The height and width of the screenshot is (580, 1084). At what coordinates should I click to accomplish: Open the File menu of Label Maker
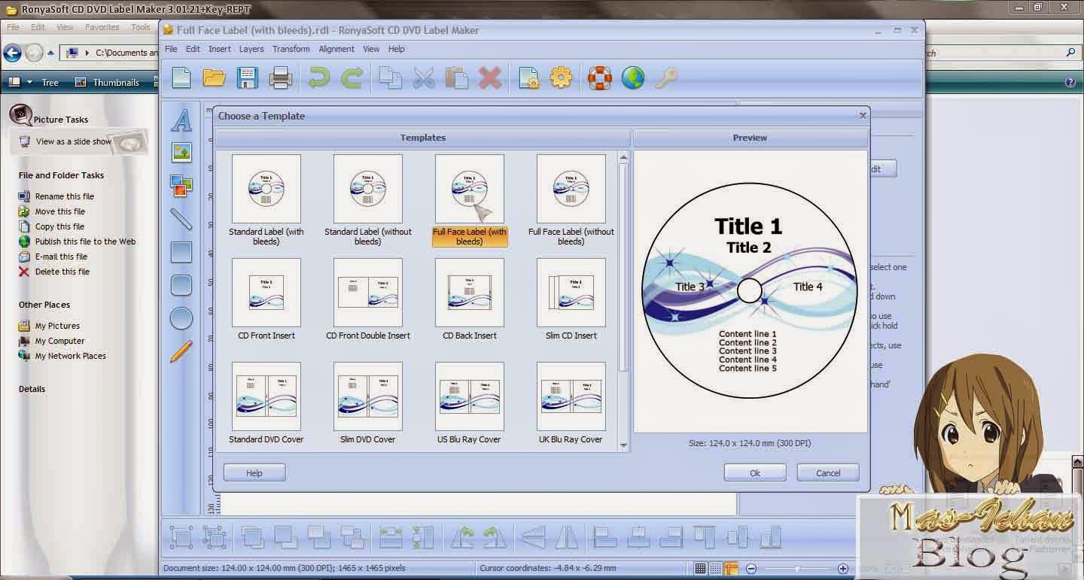171,49
